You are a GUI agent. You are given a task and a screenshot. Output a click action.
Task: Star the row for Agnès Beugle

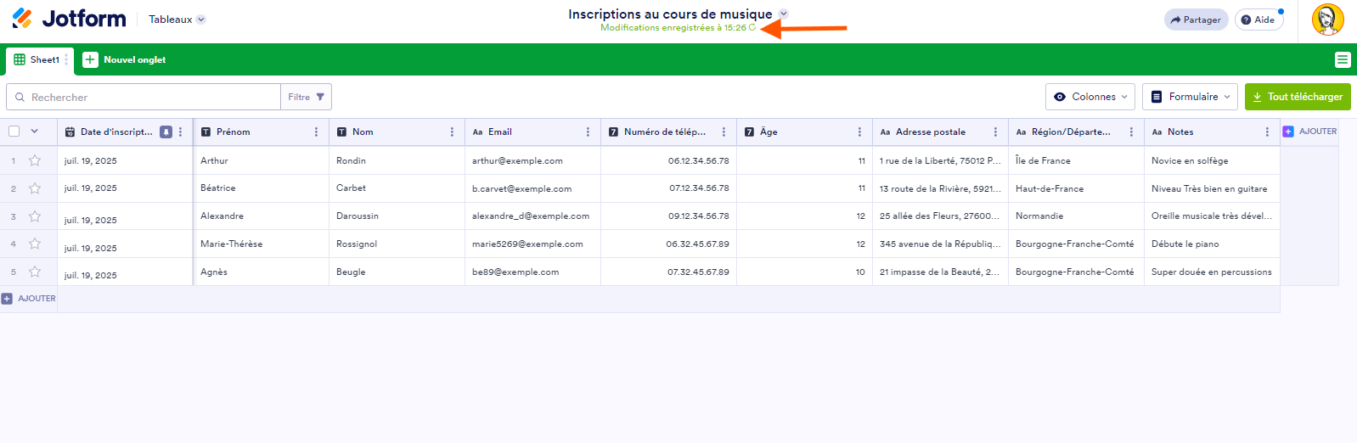click(x=35, y=272)
